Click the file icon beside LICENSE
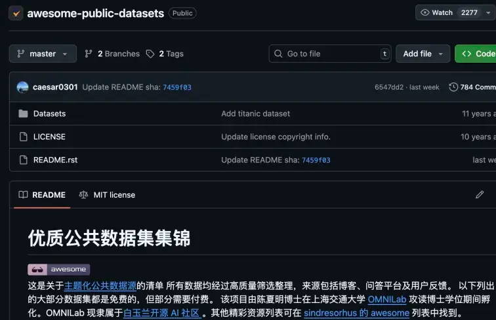Image resolution: width=496 pixels, height=320 pixels. click(x=24, y=137)
